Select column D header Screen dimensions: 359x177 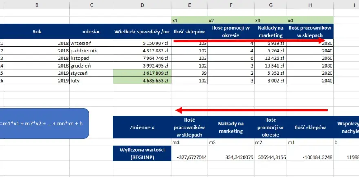pyautogui.click(x=142, y=5)
